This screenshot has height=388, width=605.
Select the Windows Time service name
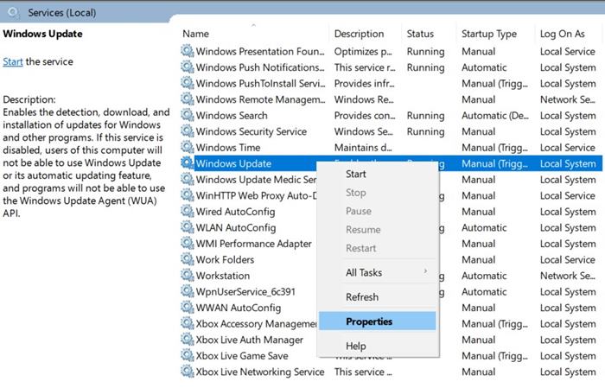pyautogui.click(x=228, y=147)
